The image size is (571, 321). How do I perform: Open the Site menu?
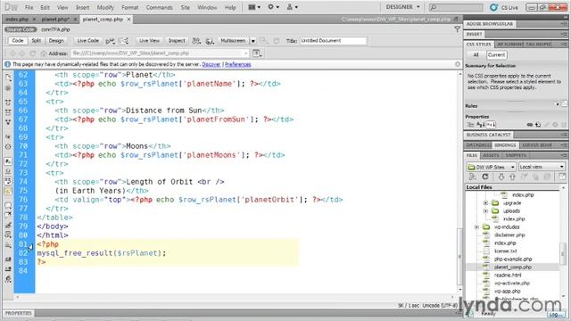coord(185,7)
